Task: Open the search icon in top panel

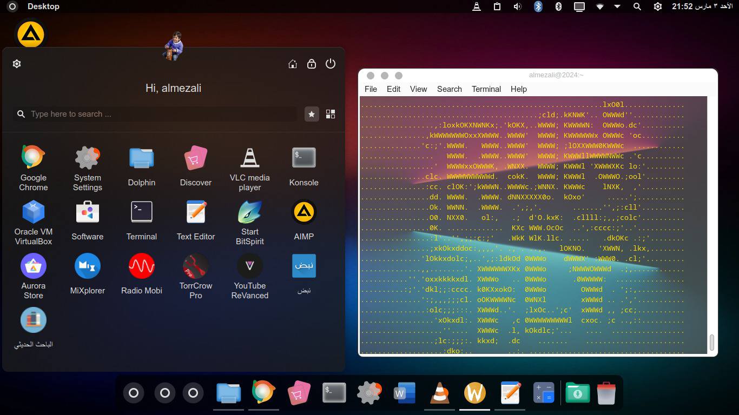Action: click(637, 6)
